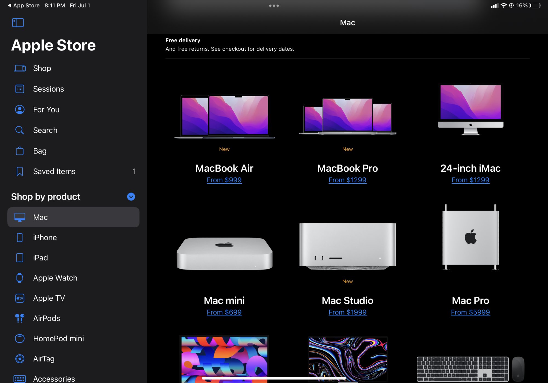Viewport: 548px width, 383px height.
Task: Select HomePod mini in sidebar
Action: [58, 339]
